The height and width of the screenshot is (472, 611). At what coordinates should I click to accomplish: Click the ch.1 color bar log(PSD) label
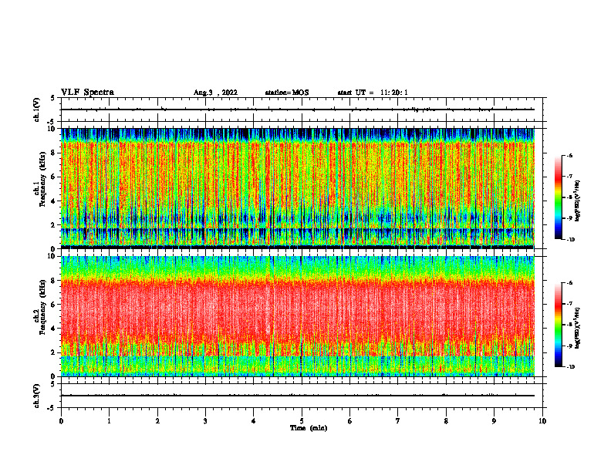click(578, 201)
